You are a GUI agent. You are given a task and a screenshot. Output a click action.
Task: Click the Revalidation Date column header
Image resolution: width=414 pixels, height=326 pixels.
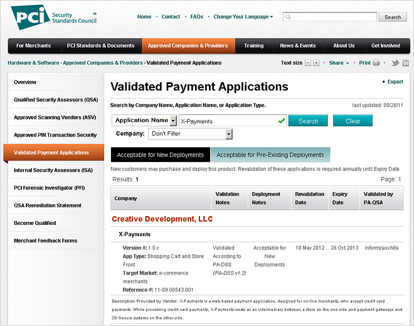point(310,198)
